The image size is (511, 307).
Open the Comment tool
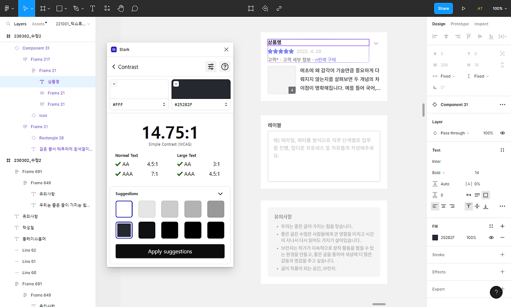[135, 8]
